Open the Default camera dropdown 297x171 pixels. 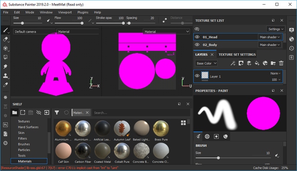[x=34, y=31]
